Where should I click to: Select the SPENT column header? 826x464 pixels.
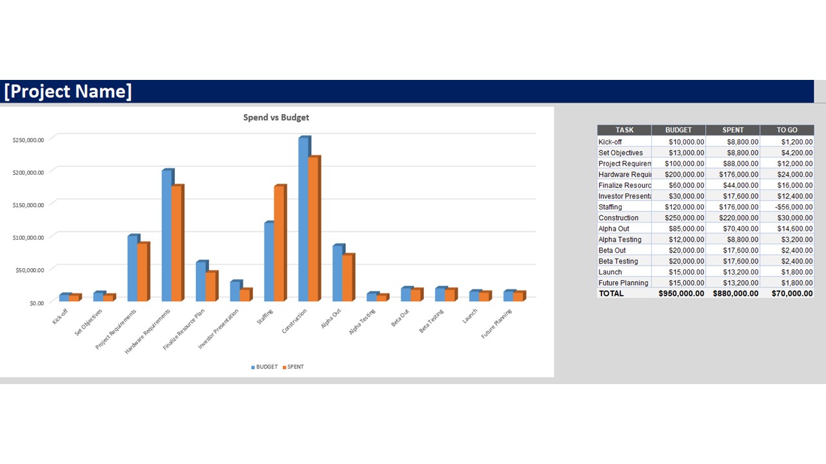[x=732, y=130]
